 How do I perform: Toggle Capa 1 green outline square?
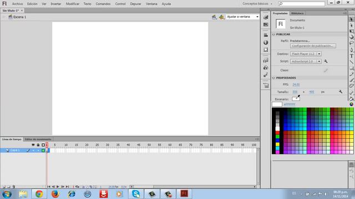point(43,150)
